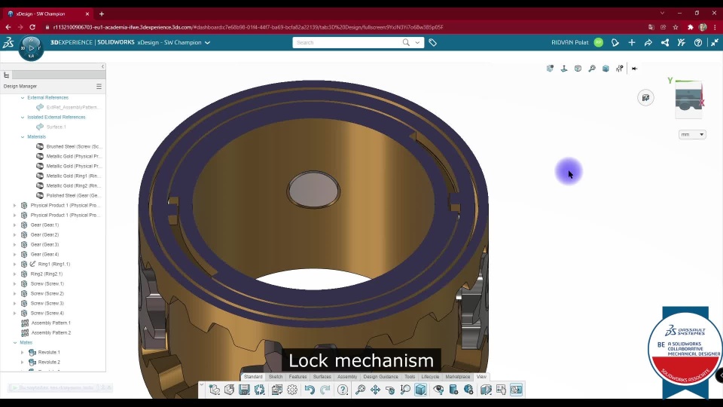Collapse the External References node
Screen dimensions: 723x407
coord(23,98)
